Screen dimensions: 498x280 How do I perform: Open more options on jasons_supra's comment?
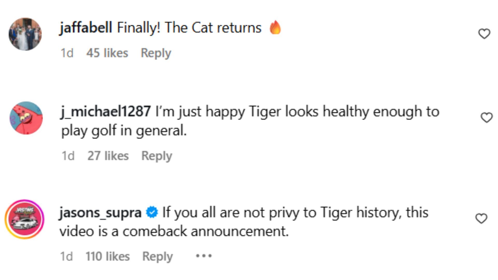click(x=204, y=256)
